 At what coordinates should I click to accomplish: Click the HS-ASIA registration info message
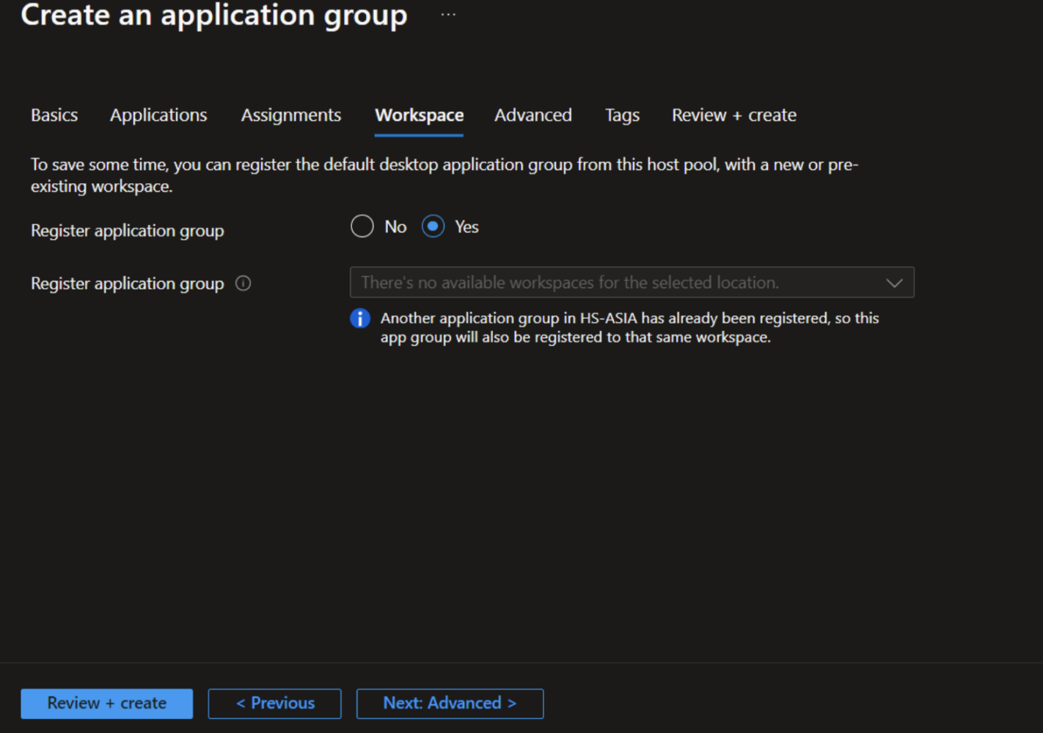(x=629, y=327)
